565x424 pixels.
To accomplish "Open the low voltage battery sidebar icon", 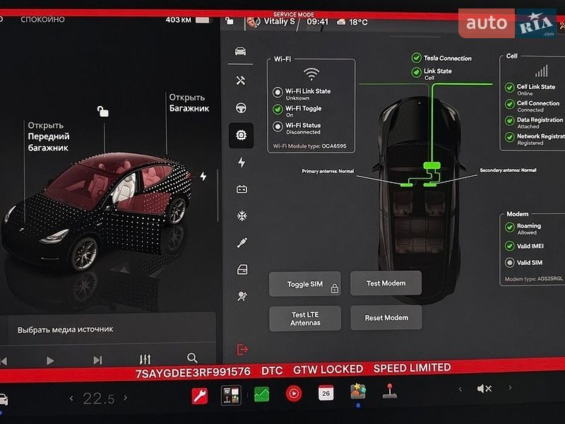I will [242, 189].
